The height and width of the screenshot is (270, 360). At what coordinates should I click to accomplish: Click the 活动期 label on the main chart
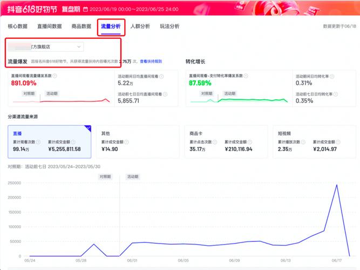tap(133, 177)
